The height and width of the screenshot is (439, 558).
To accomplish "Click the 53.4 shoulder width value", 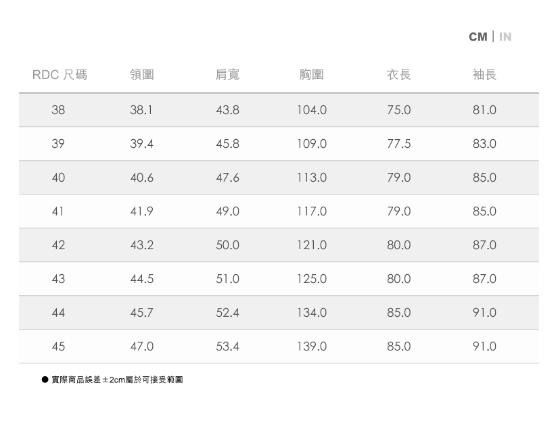I will click(227, 346).
